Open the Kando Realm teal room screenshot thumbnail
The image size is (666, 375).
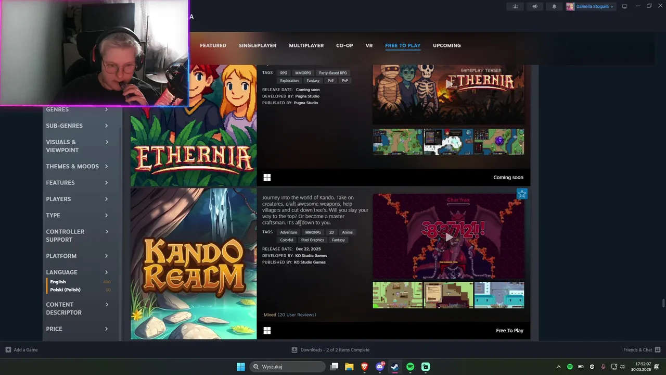click(x=499, y=295)
